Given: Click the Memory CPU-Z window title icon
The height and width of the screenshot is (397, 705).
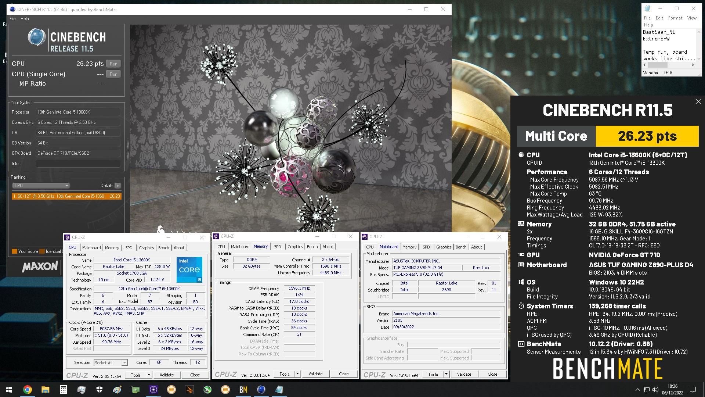Looking at the screenshot, I should point(216,236).
